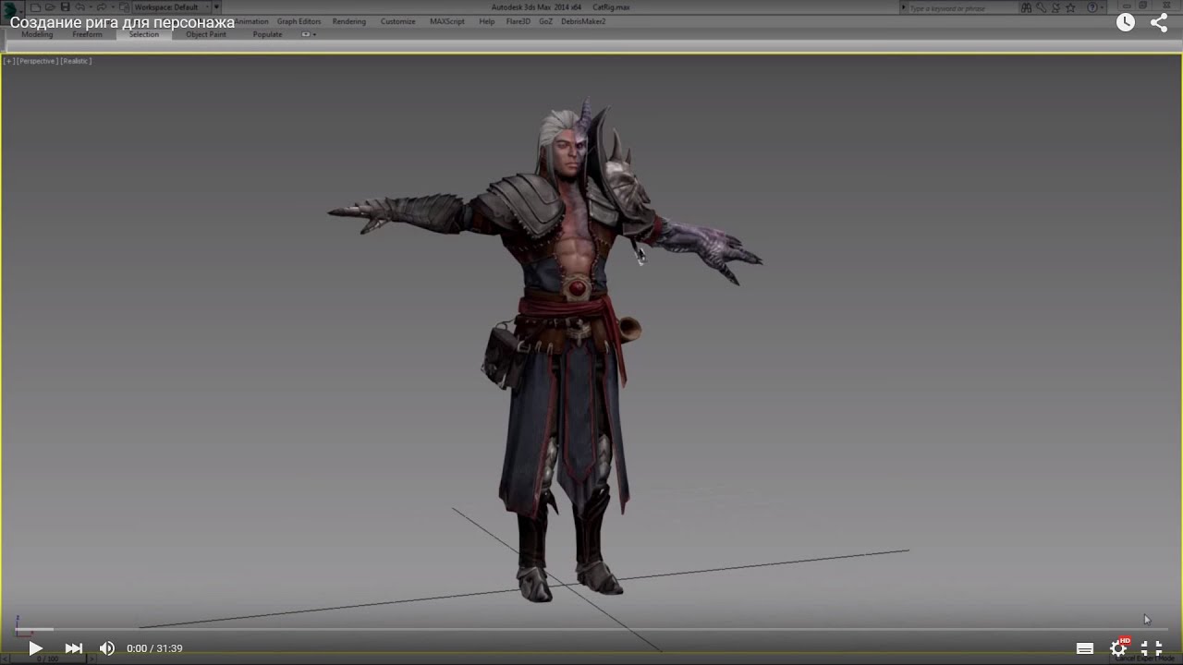The width and height of the screenshot is (1183, 665).
Task: Open the video title link
Action: 122,22
